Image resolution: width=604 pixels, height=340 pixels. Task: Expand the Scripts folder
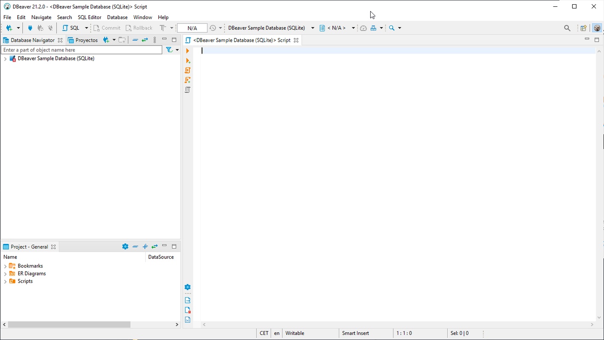pos(5,281)
